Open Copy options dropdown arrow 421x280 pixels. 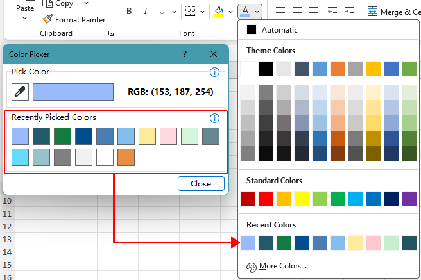(86, 3)
